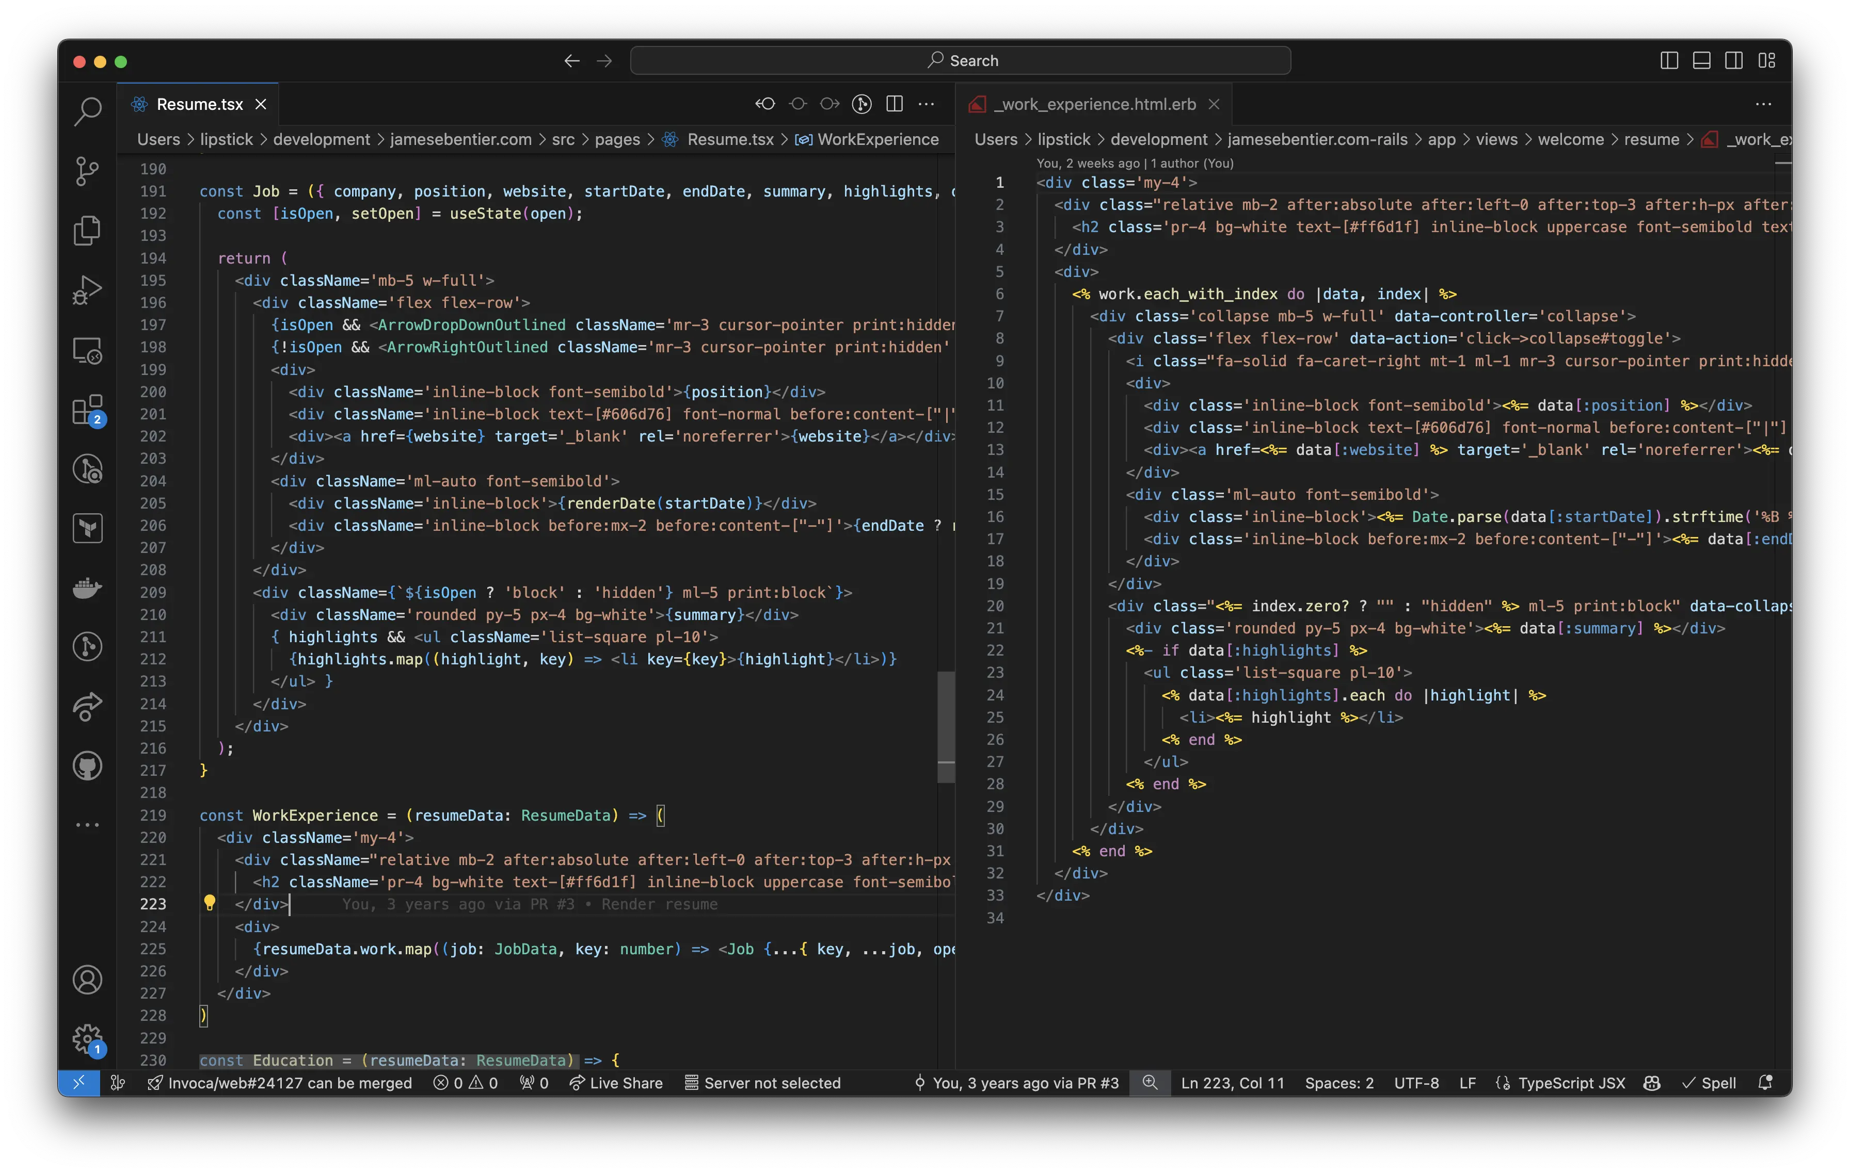Open the Run and Debug view
The width and height of the screenshot is (1850, 1173).
coord(88,290)
